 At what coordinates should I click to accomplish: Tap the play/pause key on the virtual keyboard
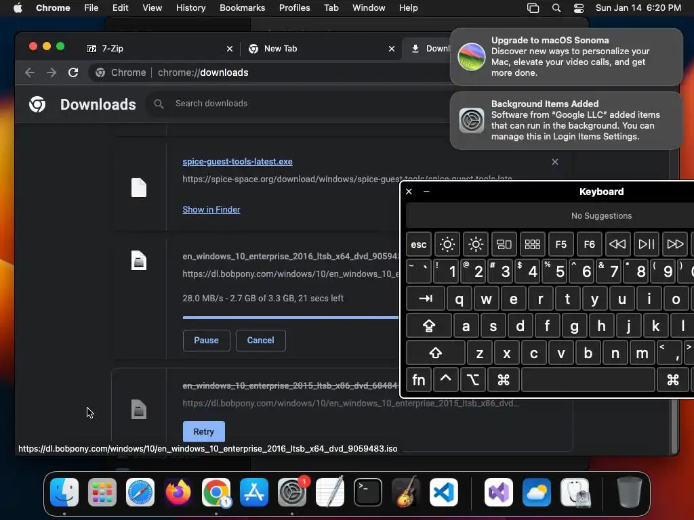[x=646, y=244]
